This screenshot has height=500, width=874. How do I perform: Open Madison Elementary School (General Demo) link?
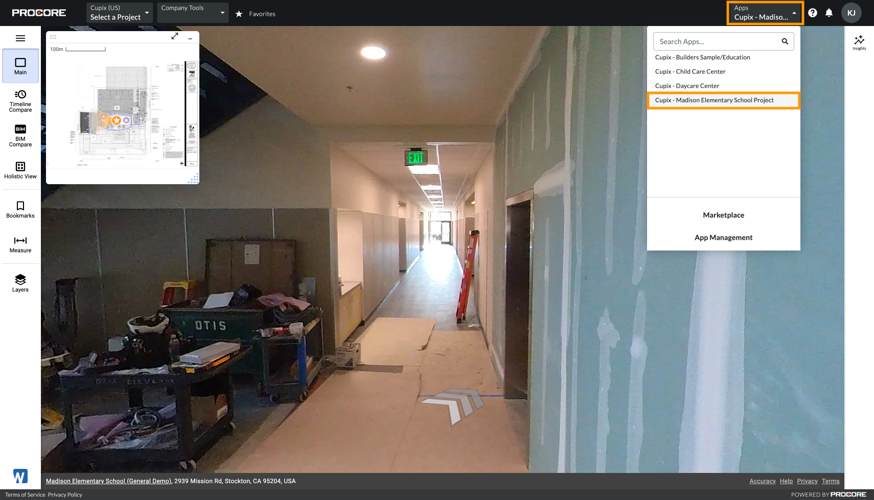109,481
